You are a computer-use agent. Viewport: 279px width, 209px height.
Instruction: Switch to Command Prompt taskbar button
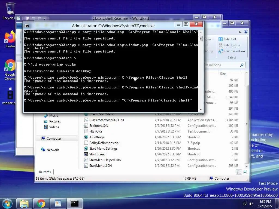pyautogui.click(x=75, y=204)
